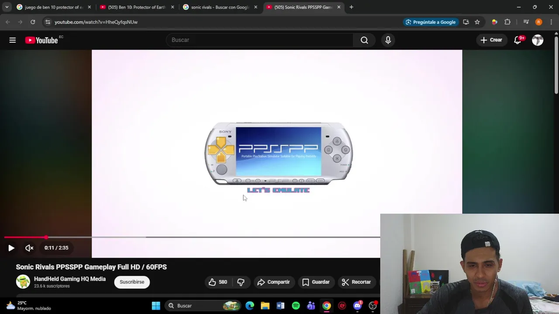Open media controls icon in Chrome toolbar
The height and width of the screenshot is (314, 559).
(526, 22)
